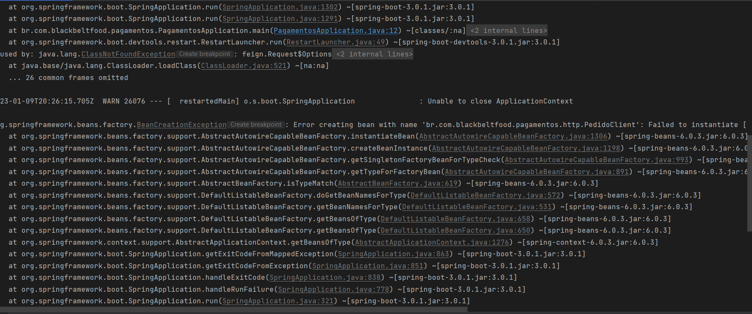Open DefaultListableBeanFactory.java:650 link

click(455, 231)
